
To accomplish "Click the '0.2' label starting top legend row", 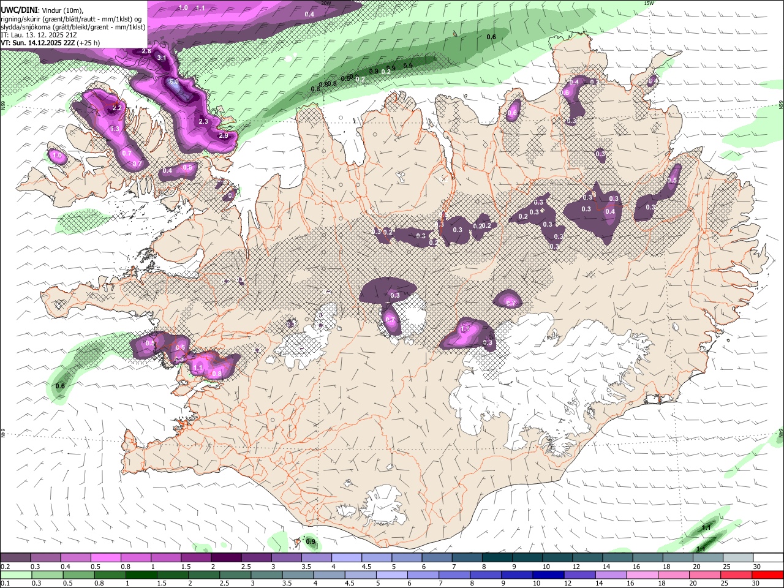I will (x=6, y=567).
